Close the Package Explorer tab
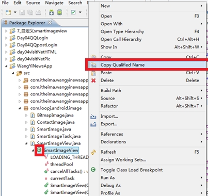Image resolution: width=208 pixels, height=196 pixels. (x=50, y=23)
